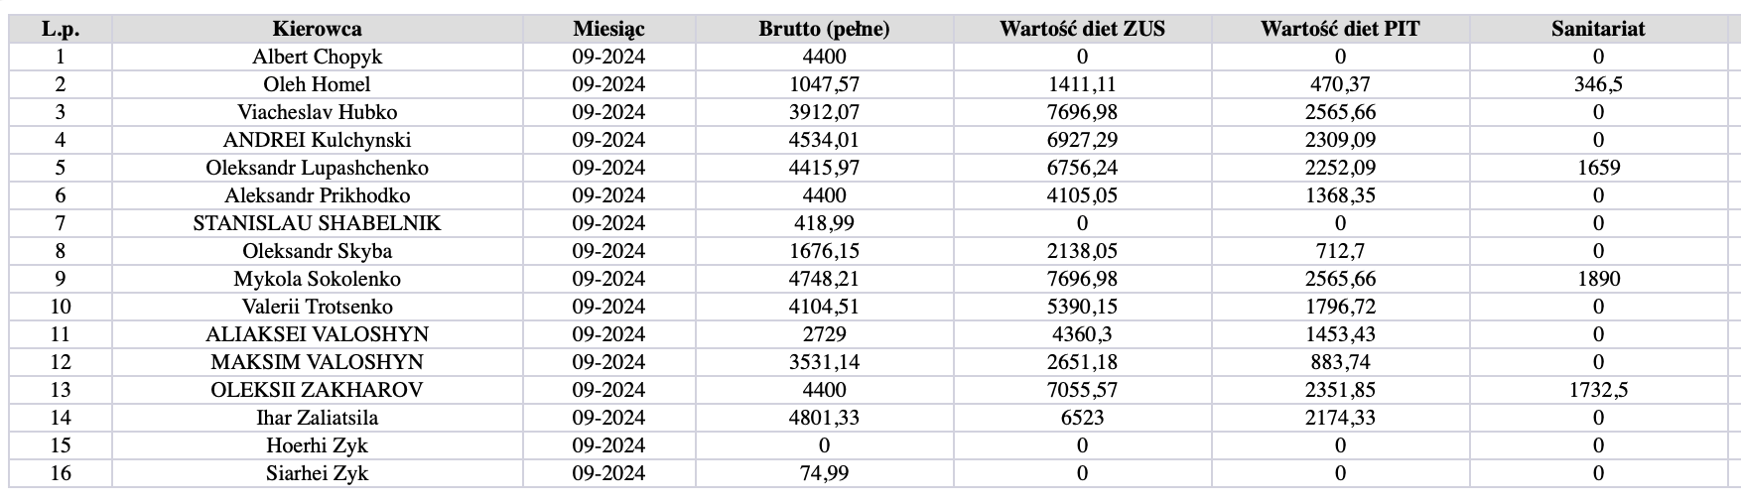Select STANISLAU SHABELNIK name cell
1741x504 pixels.
click(317, 223)
